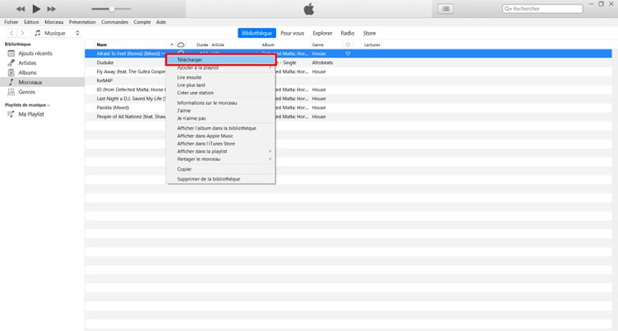Click the previous track rewind button
This screenshot has height=331, width=618.
(21, 9)
